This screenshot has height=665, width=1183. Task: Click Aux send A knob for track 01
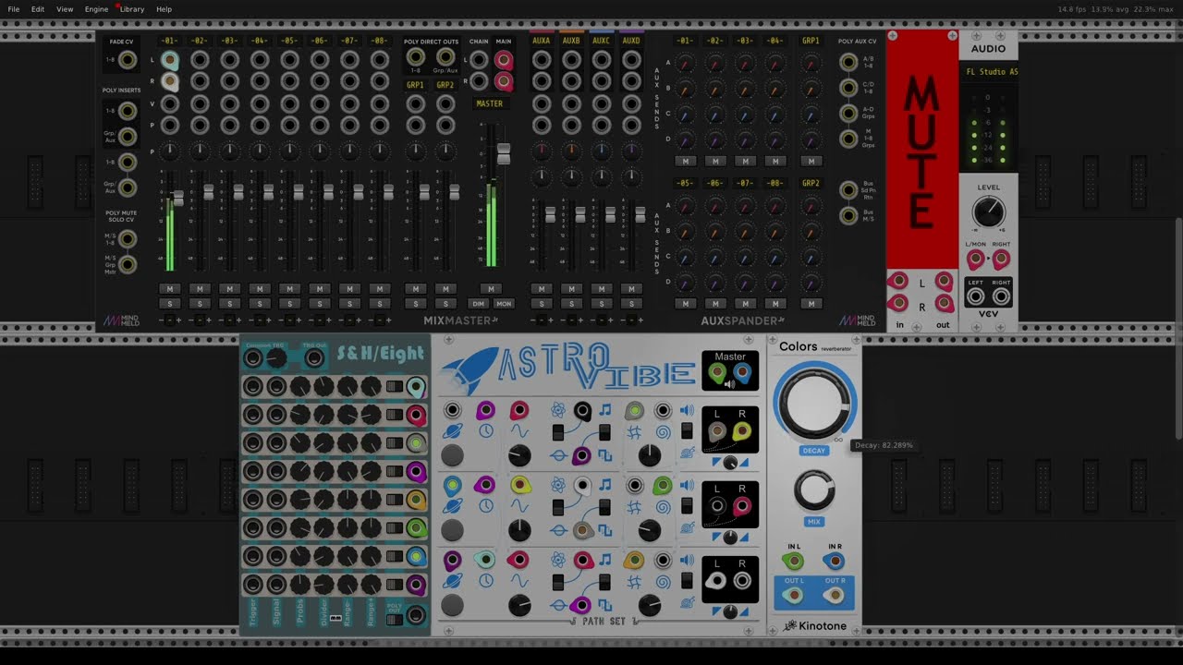point(685,65)
